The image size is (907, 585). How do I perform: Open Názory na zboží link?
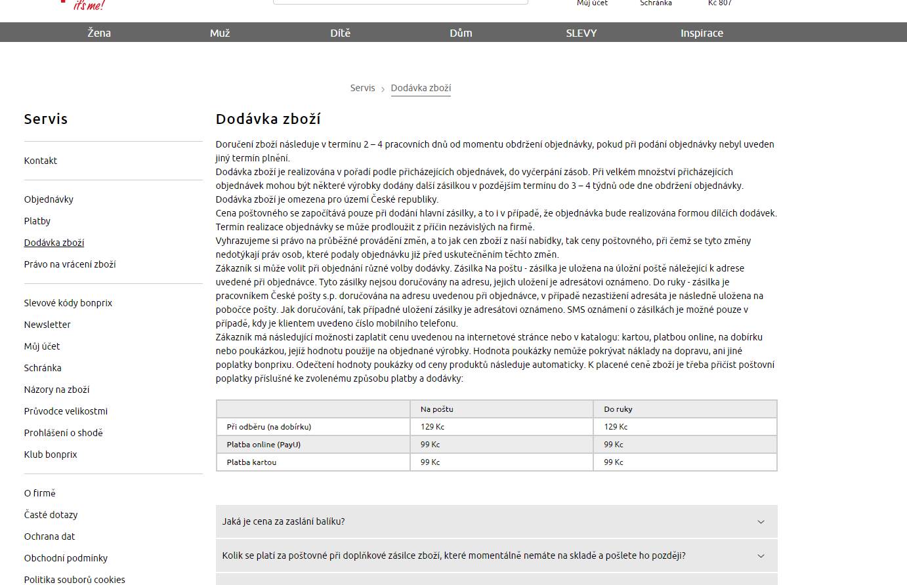pyautogui.click(x=56, y=390)
